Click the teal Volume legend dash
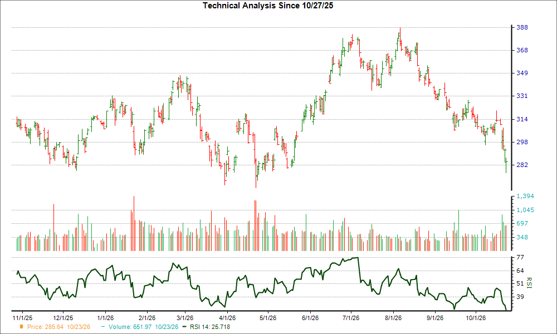Image resolution: width=557 pixels, height=334 pixels. click(x=103, y=327)
